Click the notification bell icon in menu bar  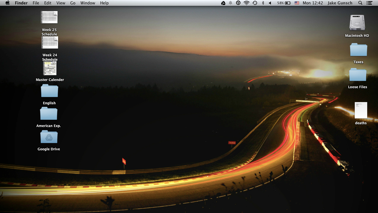(231, 3)
